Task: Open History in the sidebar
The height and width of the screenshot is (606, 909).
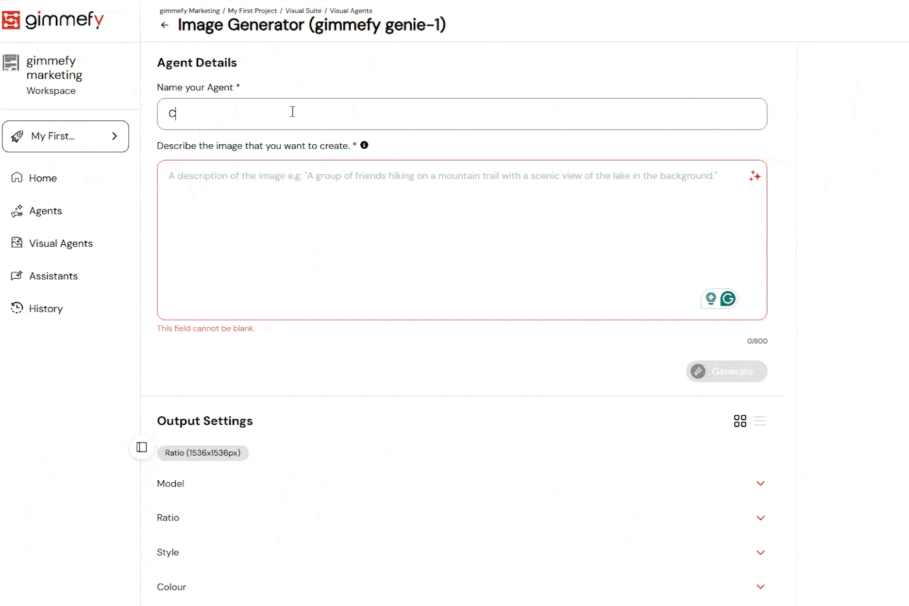Action: coord(46,308)
